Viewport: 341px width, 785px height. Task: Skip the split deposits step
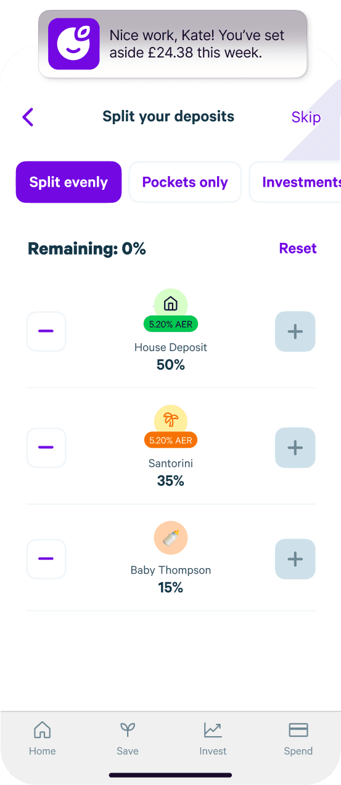(306, 117)
